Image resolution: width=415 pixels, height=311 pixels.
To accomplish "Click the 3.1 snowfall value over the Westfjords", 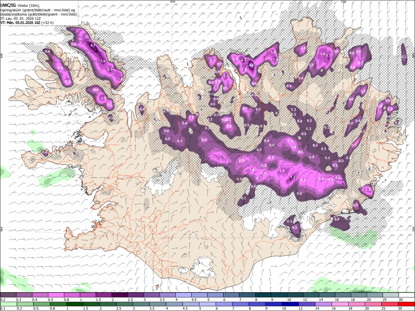I will point(92,45).
